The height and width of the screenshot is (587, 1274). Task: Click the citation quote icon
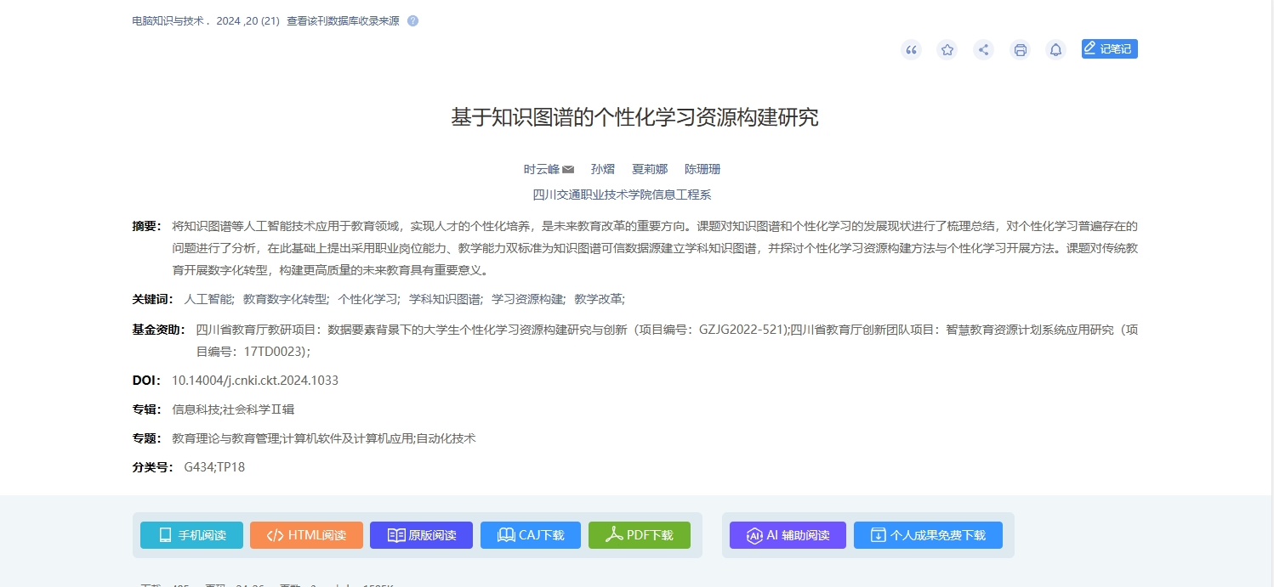(x=911, y=50)
